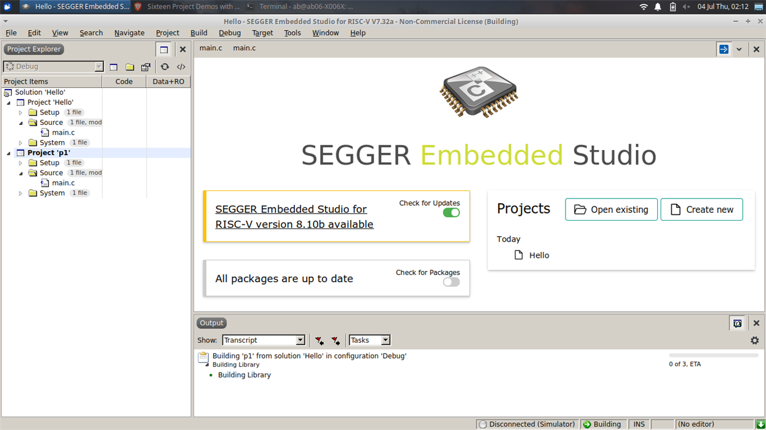
Task: Open the Debug menu
Action: pos(230,33)
